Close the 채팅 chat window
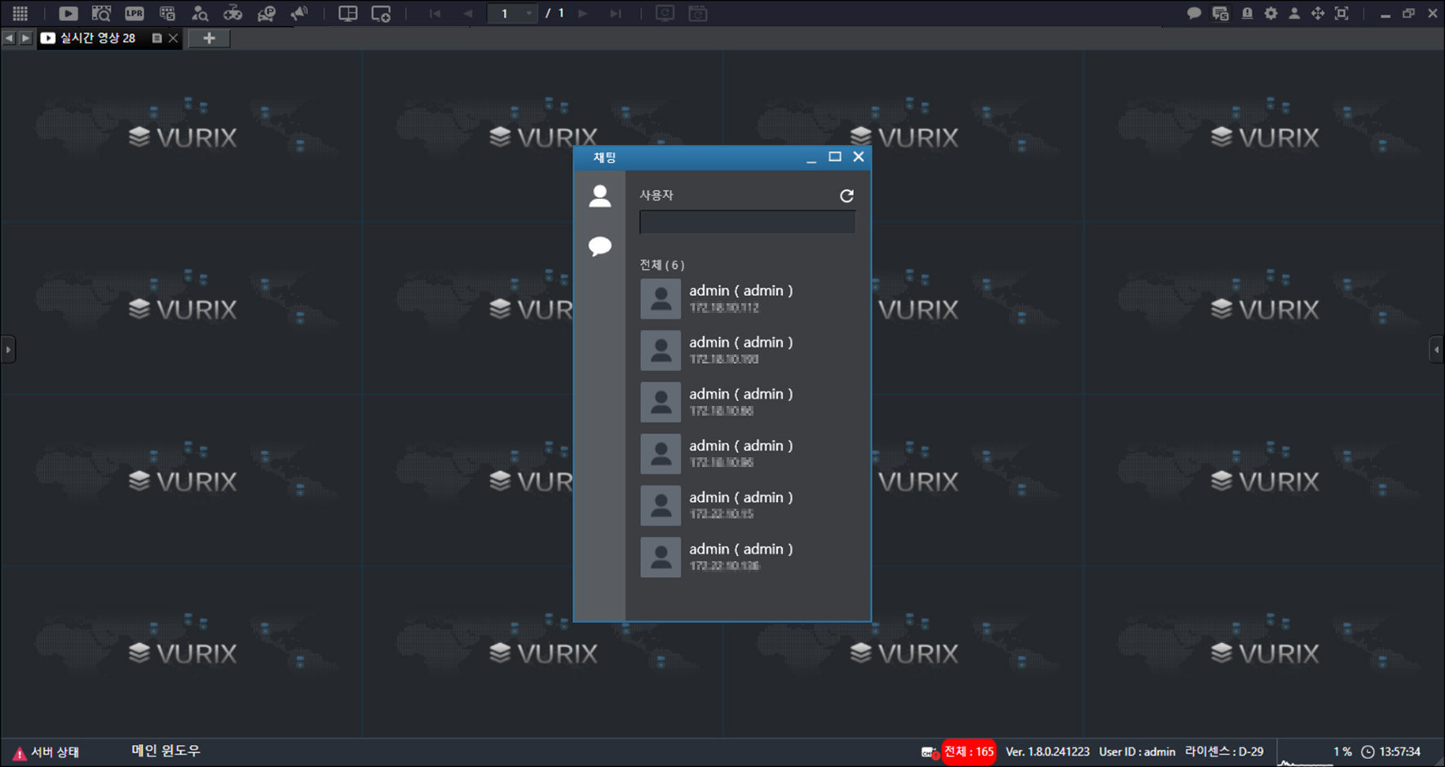 tap(859, 156)
